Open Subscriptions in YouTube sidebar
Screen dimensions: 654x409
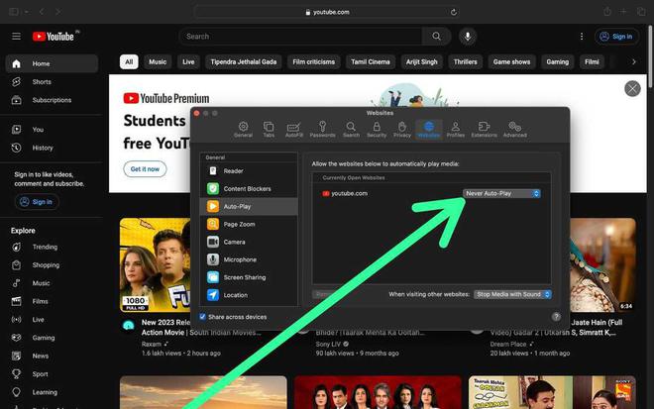click(53, 100)
